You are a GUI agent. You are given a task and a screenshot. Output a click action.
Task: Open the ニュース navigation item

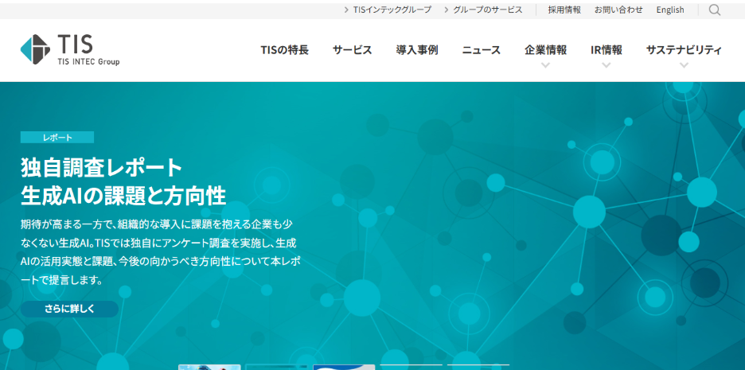[481, 49]
